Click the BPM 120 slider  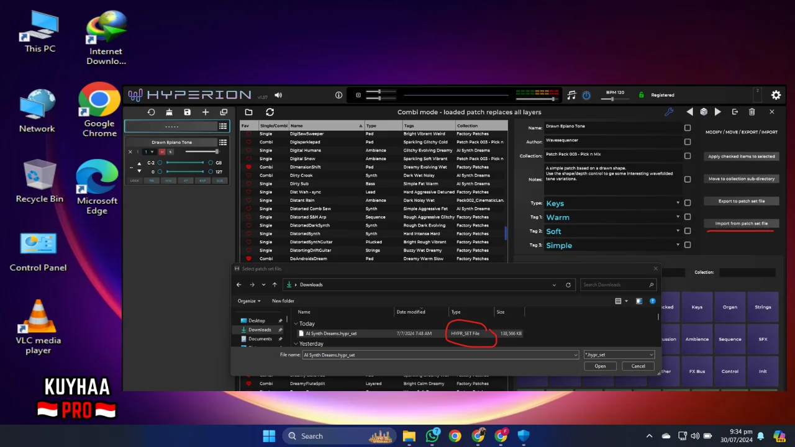(615, 99)
